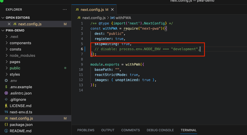247x135 pixels.
Task: Click line number 2 in the gutter
Action: [82, 28]
